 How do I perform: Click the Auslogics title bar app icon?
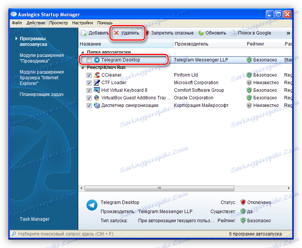point(14,14)
